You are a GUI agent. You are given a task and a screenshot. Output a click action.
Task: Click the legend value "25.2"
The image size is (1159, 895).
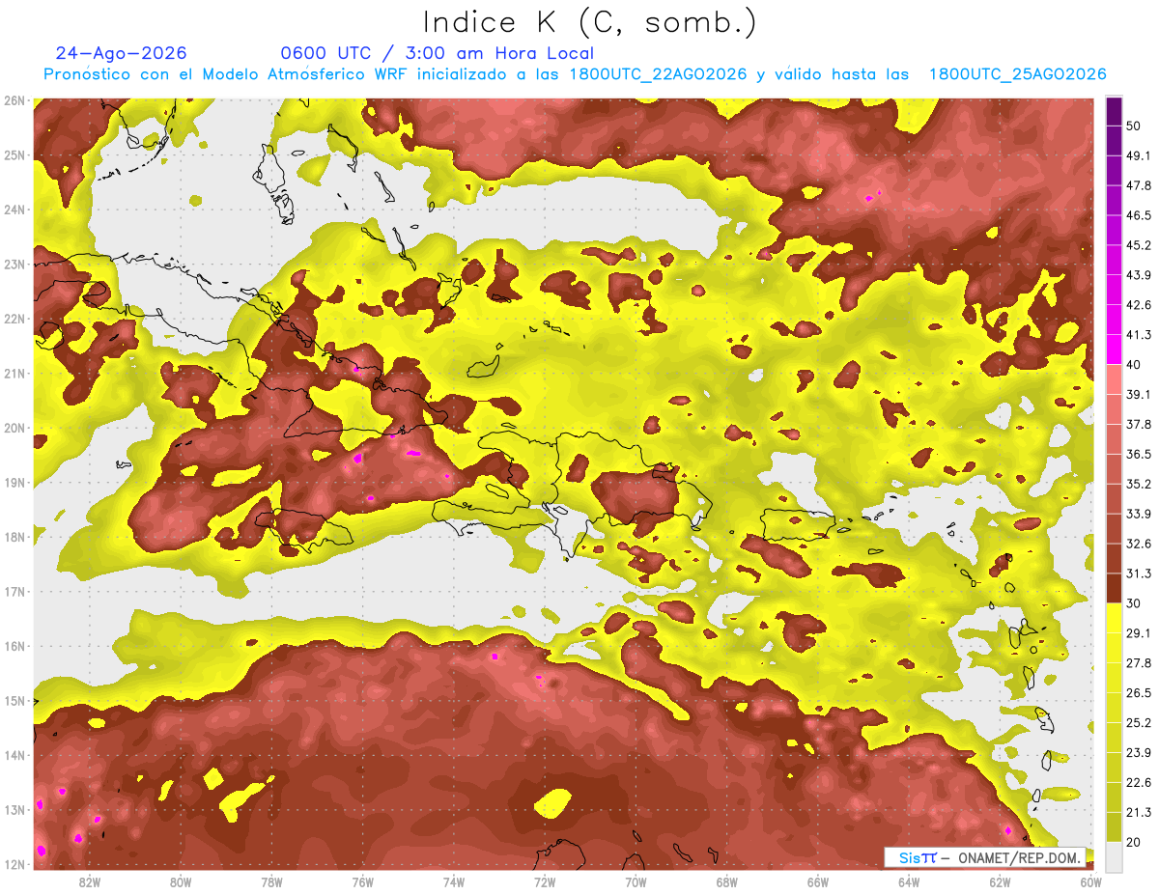(x=1138, y=723)
